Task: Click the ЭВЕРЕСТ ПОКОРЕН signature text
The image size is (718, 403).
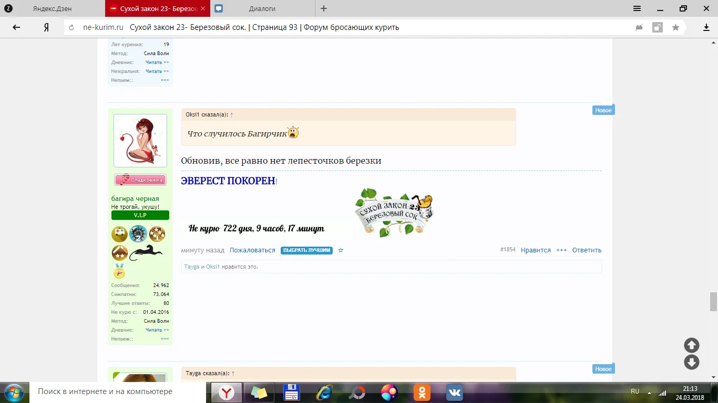Action: [x=229, y=181]
